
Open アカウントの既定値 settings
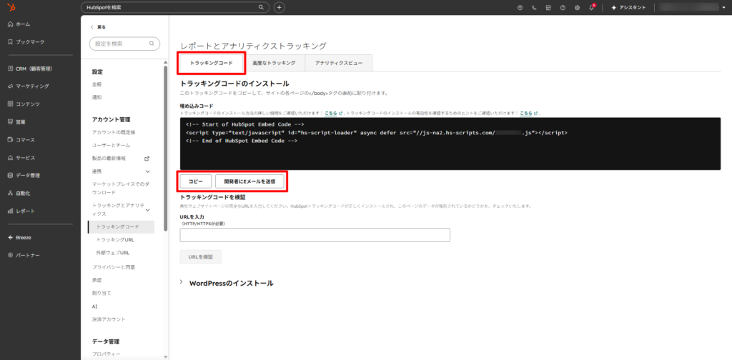[114, 132]
